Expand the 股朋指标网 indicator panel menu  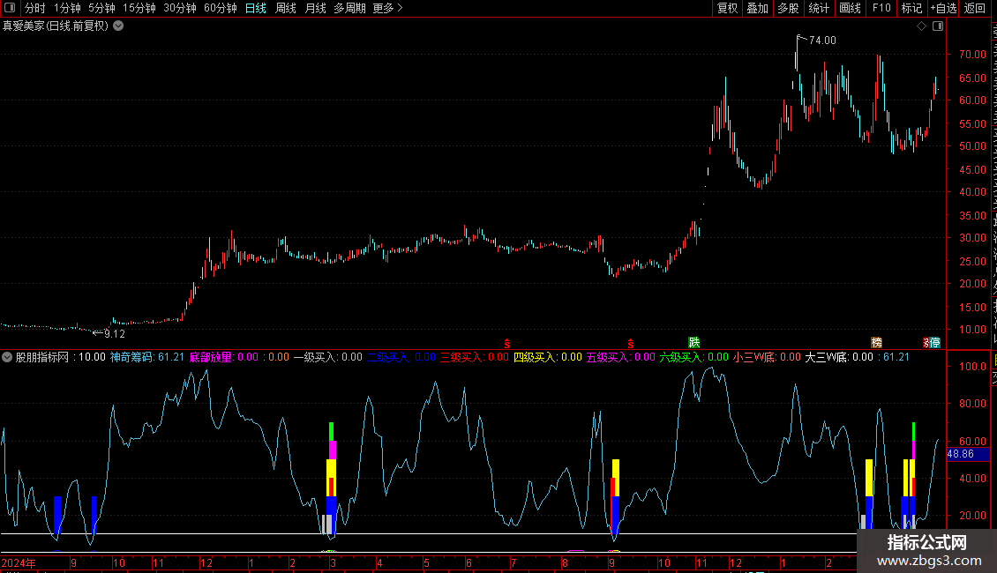tap(7, 357)
